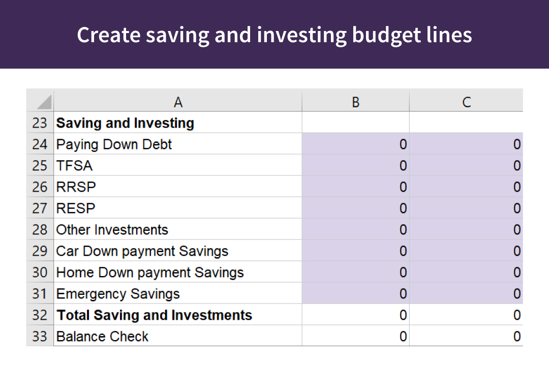Screen dimensions: 549x366
Task: Select row 23 header
Action: pyautogui.click(x=40, y=123)
